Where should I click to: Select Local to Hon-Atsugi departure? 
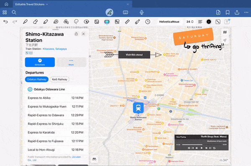(x=56, y=150)
